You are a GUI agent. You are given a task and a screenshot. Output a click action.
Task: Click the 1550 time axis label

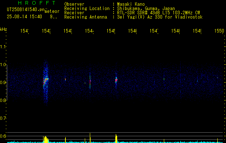pyautogui.click(x=219, y=31)
